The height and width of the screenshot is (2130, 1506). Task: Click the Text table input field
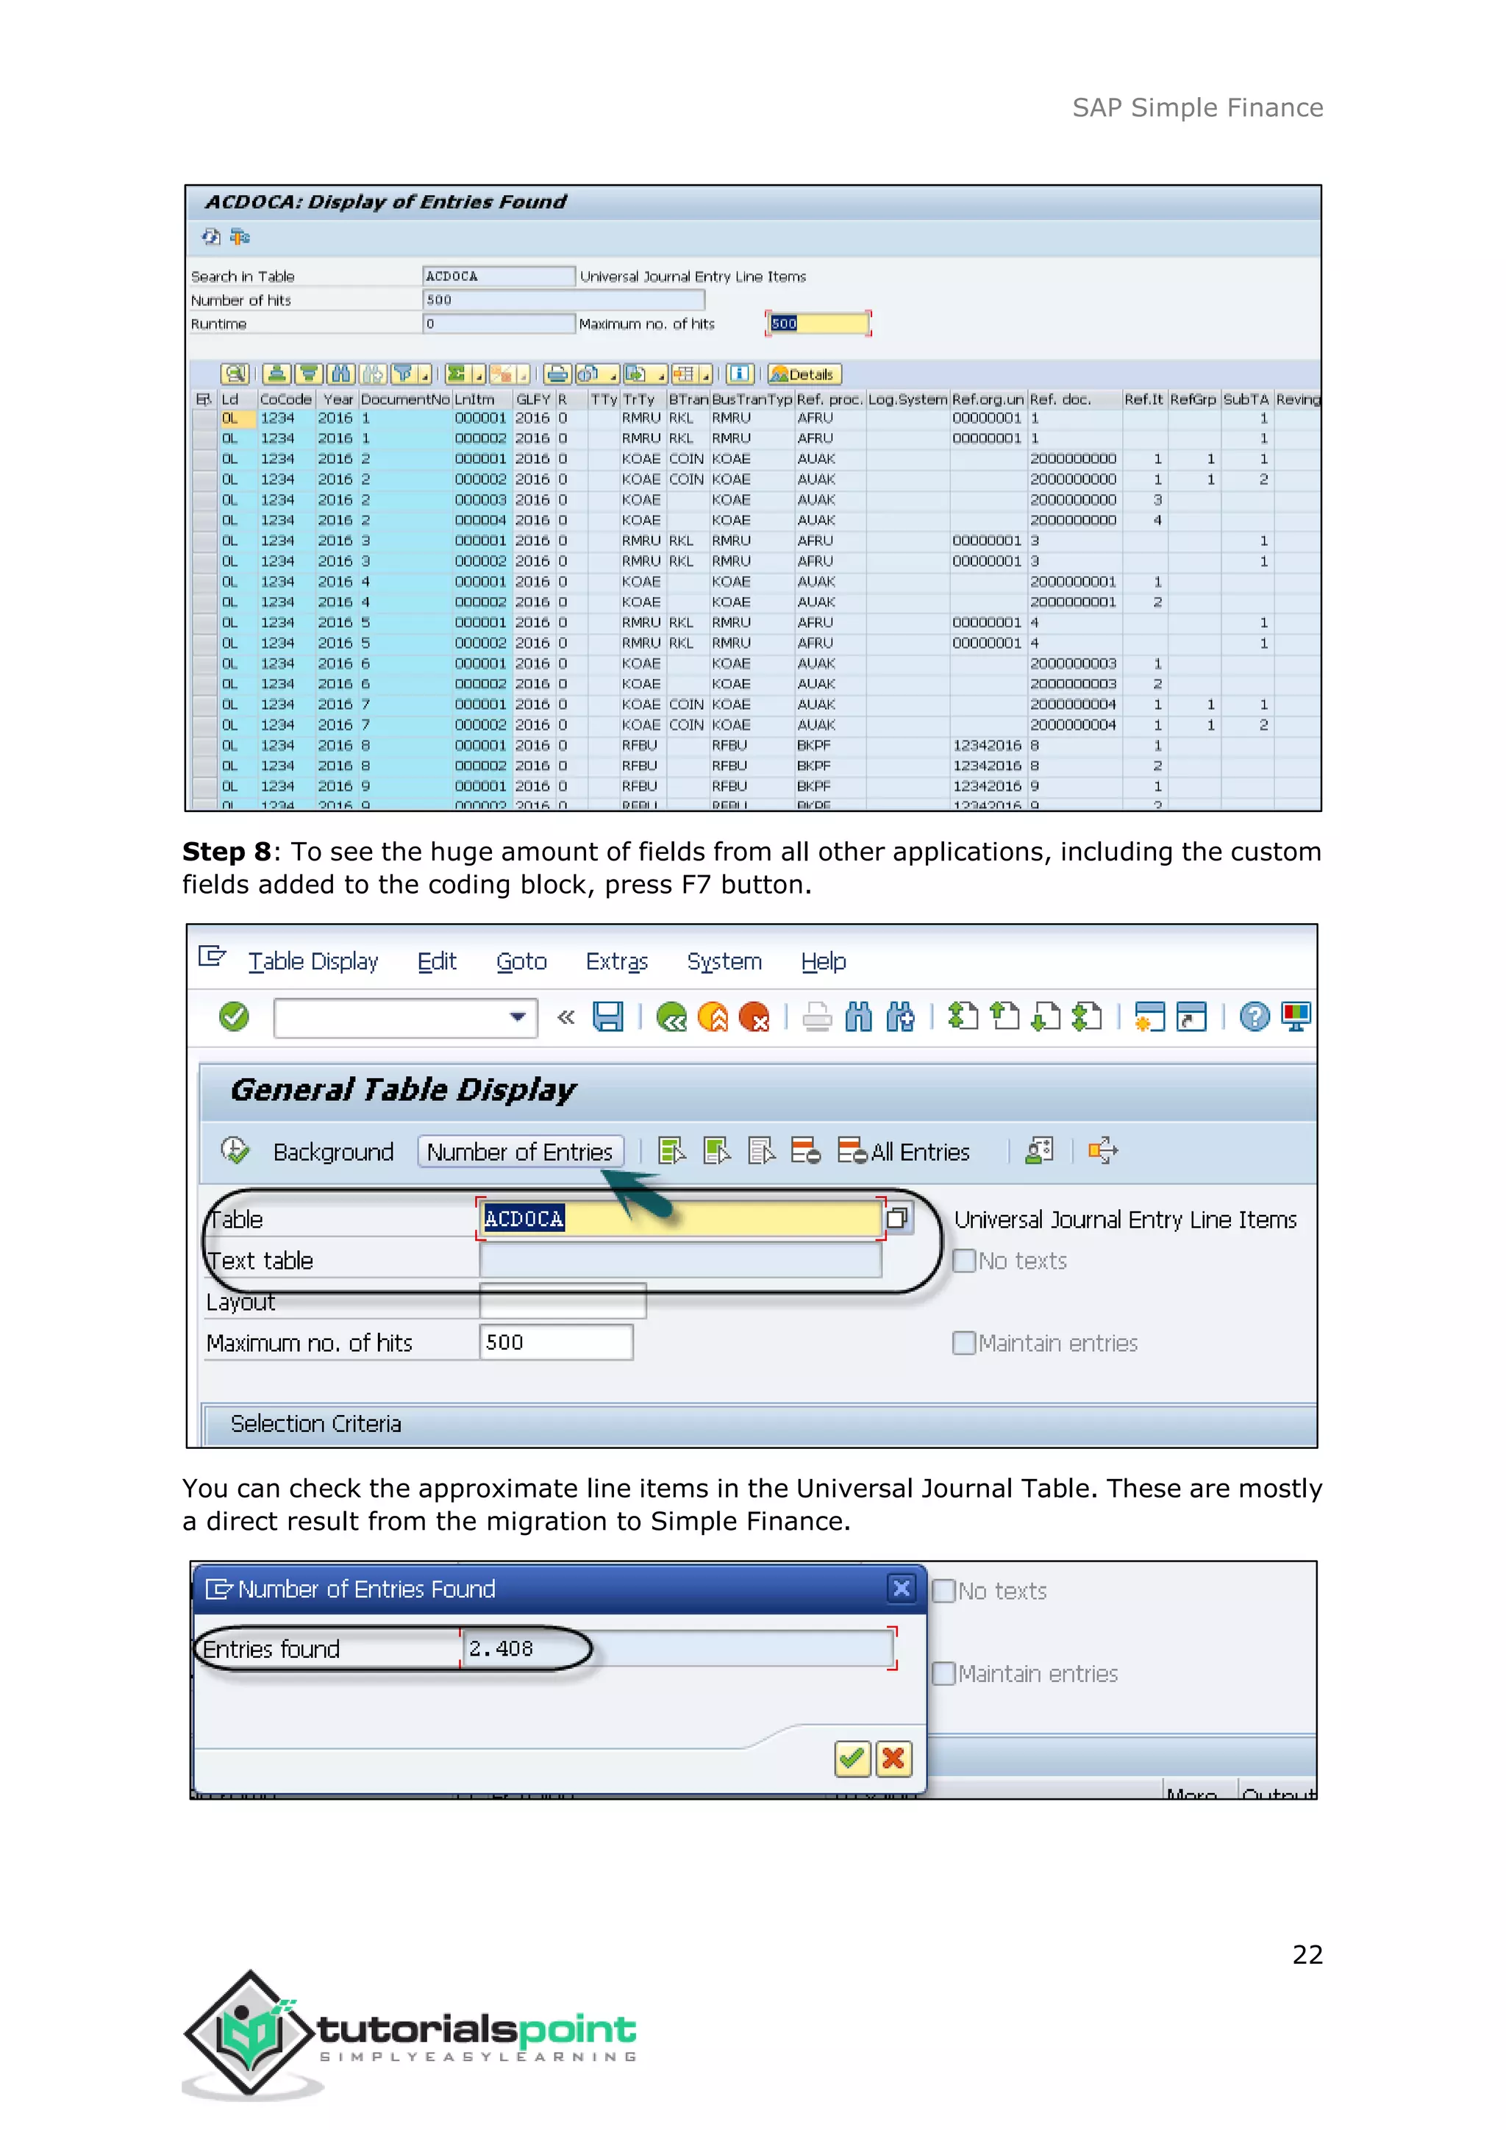coord(681,1261)
